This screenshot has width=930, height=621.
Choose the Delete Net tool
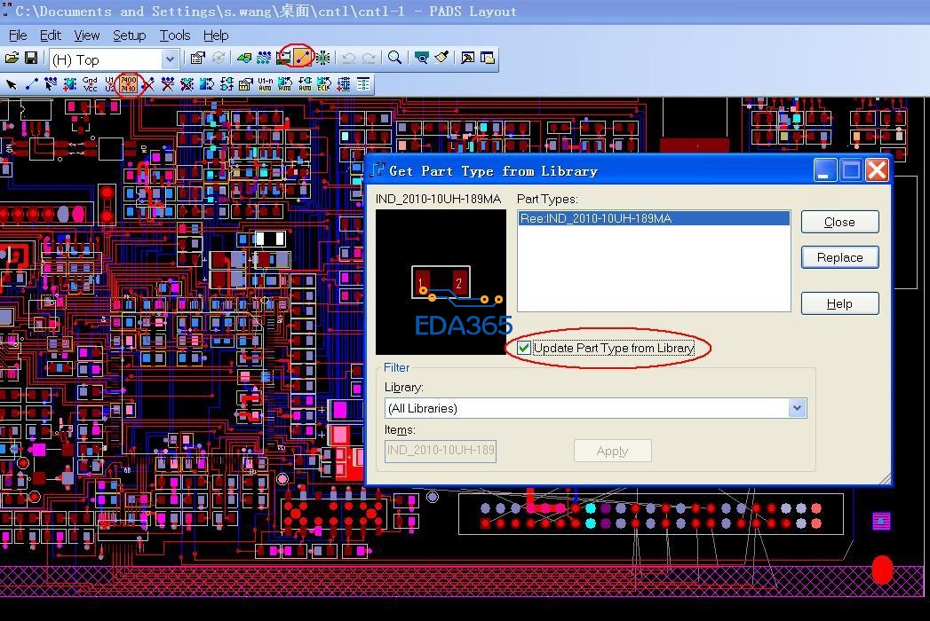[168, 85]
